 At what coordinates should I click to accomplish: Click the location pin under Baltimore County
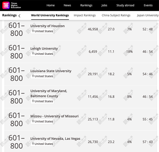pos(33,101)
